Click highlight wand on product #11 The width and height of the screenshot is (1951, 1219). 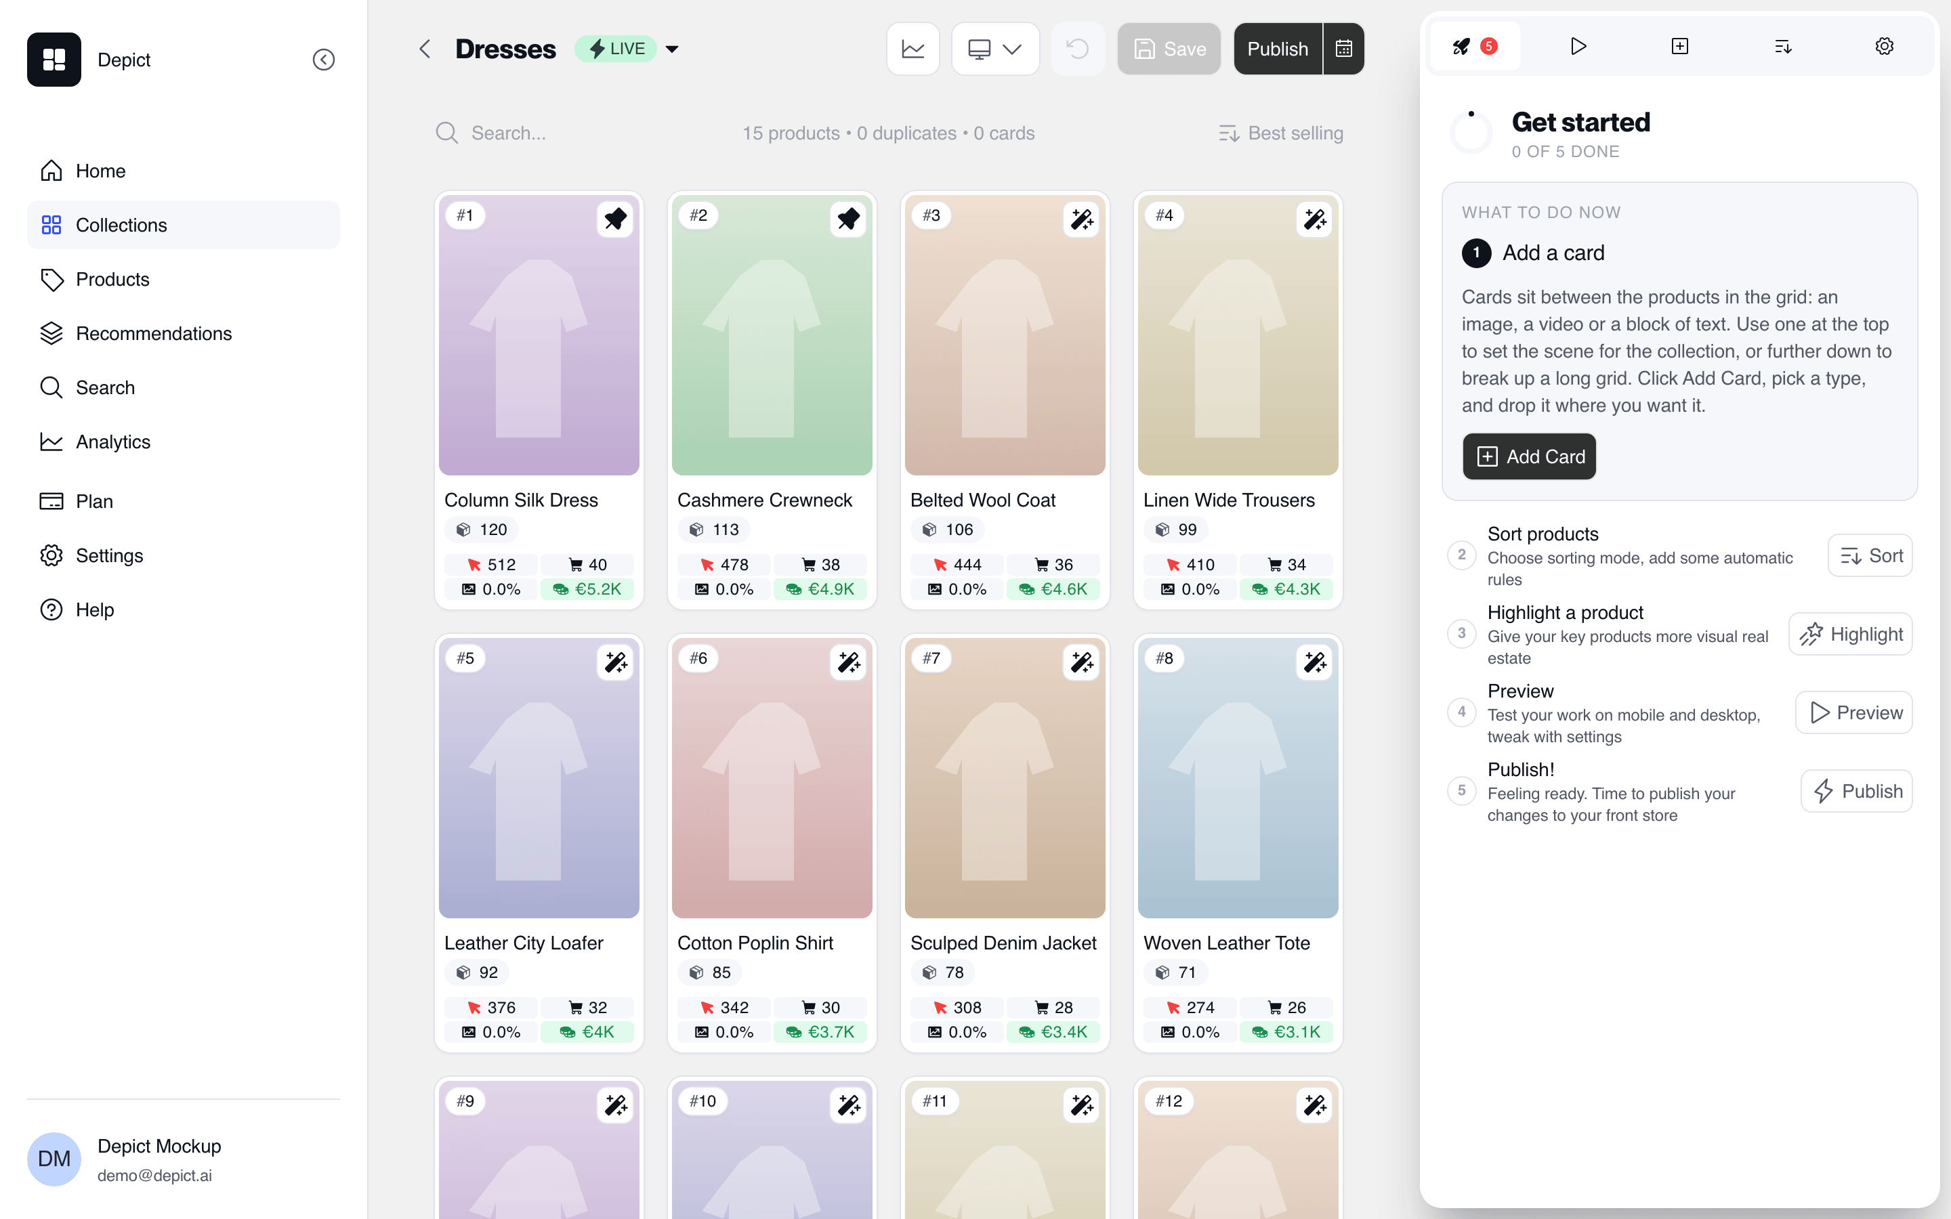pyautogui.click(x=1081, y=1105)
